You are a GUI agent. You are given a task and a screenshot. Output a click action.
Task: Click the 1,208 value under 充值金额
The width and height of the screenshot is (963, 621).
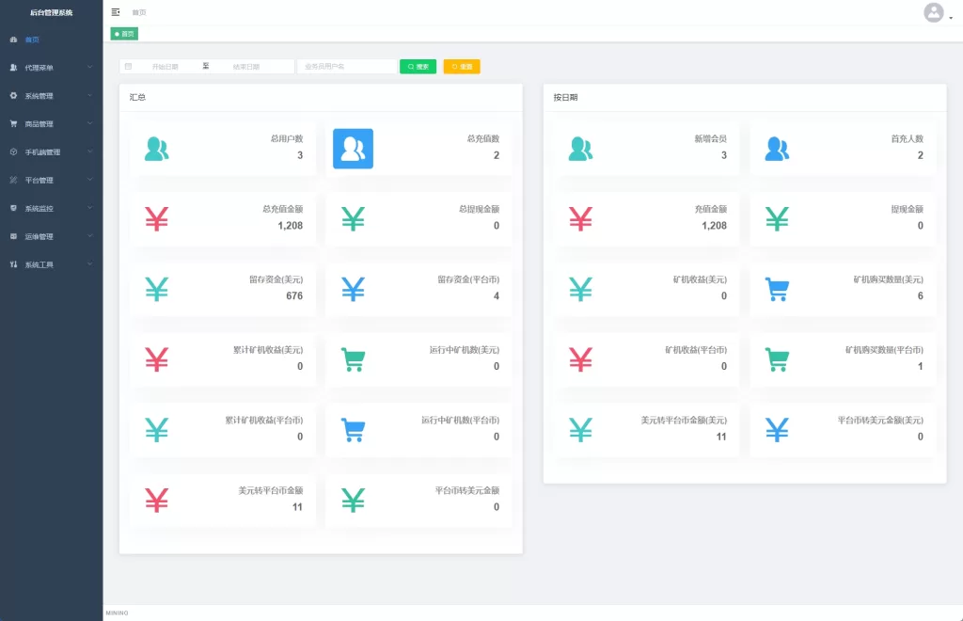point(715,226)
